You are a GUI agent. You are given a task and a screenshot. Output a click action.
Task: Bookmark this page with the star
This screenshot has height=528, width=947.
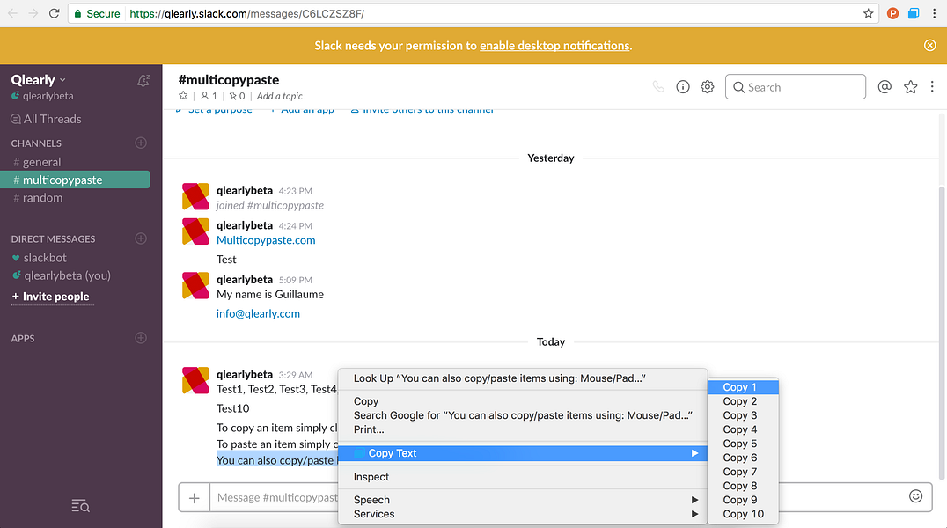pos(868,13)
